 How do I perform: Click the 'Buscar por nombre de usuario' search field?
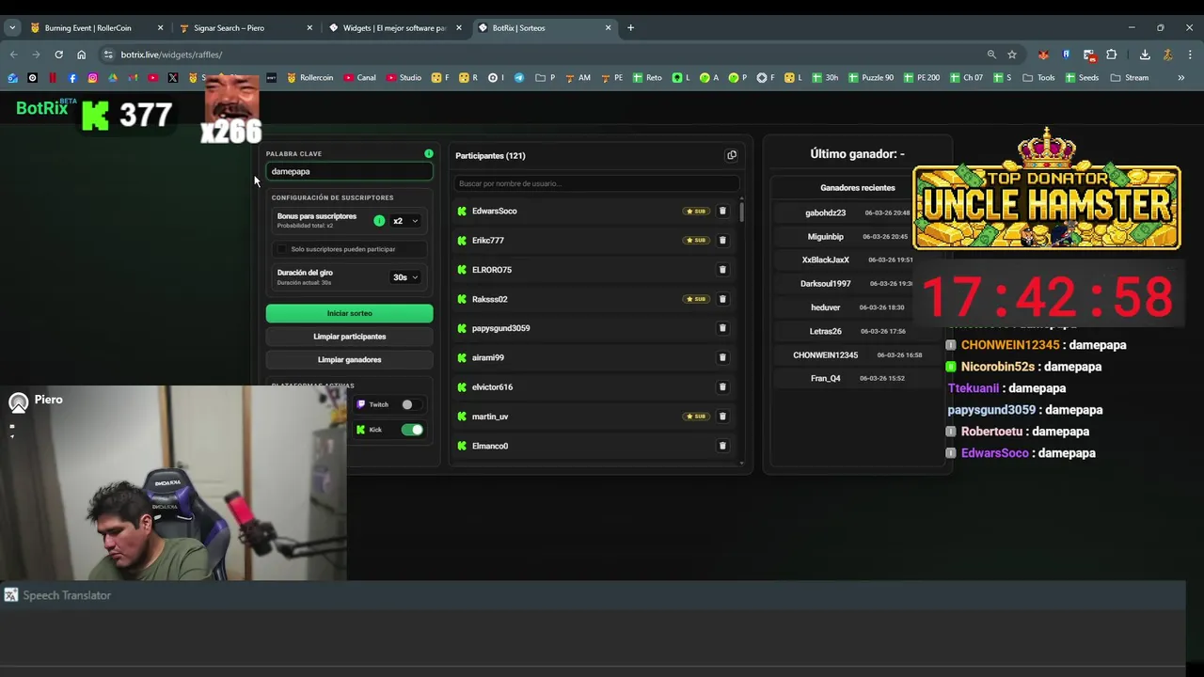[596, 183]
